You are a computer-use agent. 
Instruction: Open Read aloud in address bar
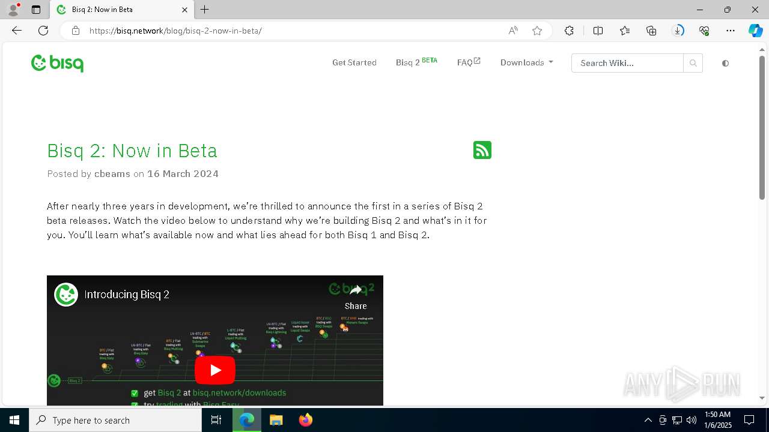(x=513, y=31)
